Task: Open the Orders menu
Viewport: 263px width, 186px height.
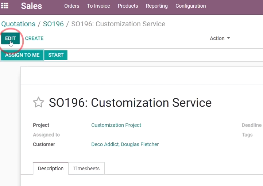Action: [x=71, y=6]
